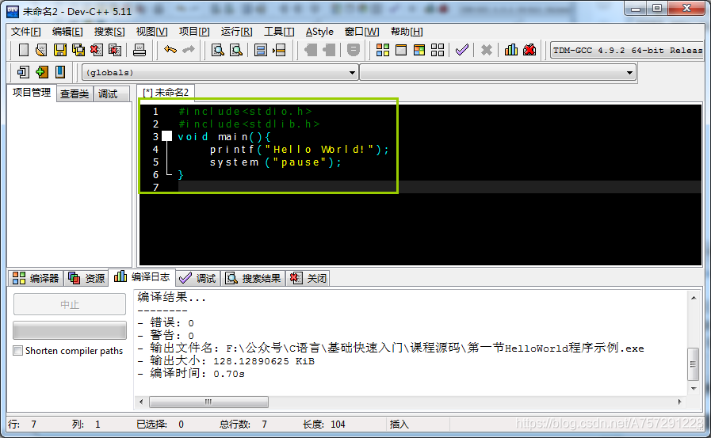The width and height of the screenshot is (711, 438).
Task: Collapse the code fold on line 3
Action: pos(167,136)
